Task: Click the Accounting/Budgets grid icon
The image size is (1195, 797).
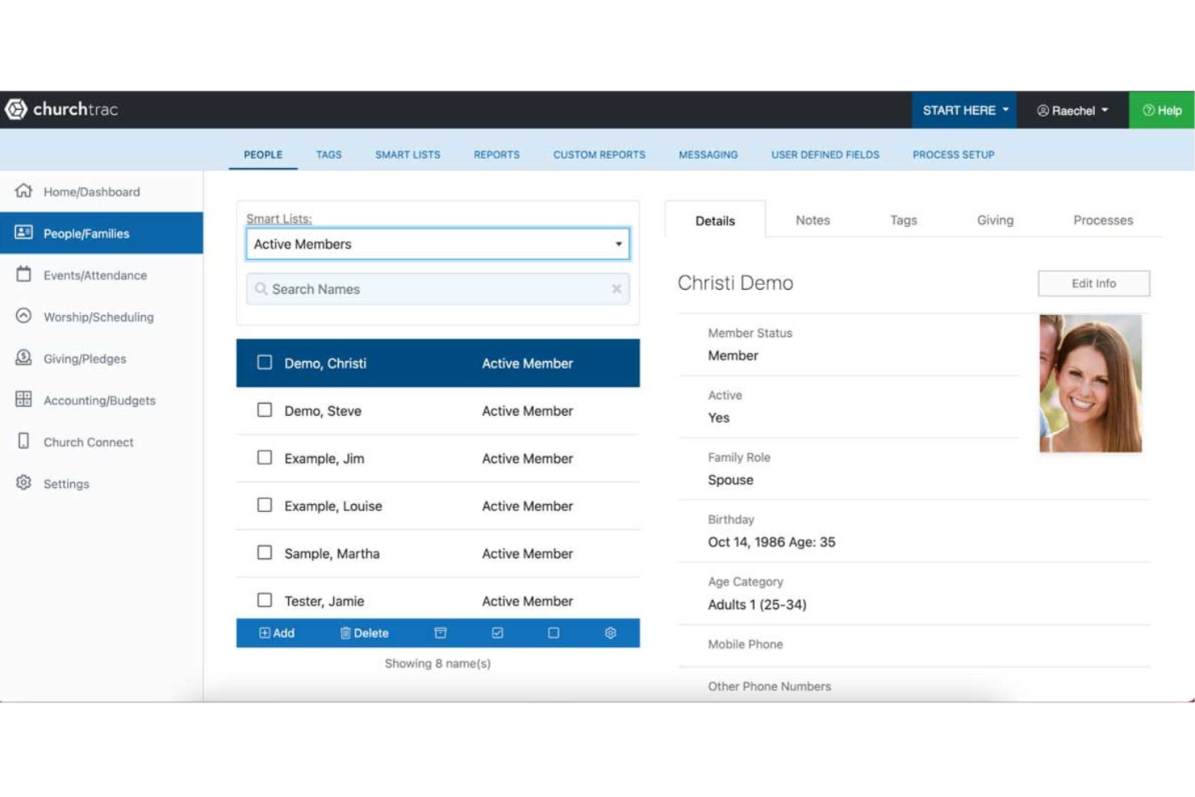Action: click(x=23, y=399)
